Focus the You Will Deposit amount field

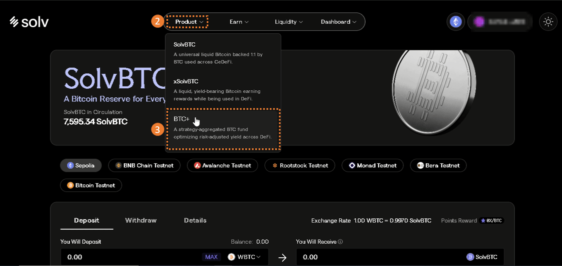click(164, 257)
